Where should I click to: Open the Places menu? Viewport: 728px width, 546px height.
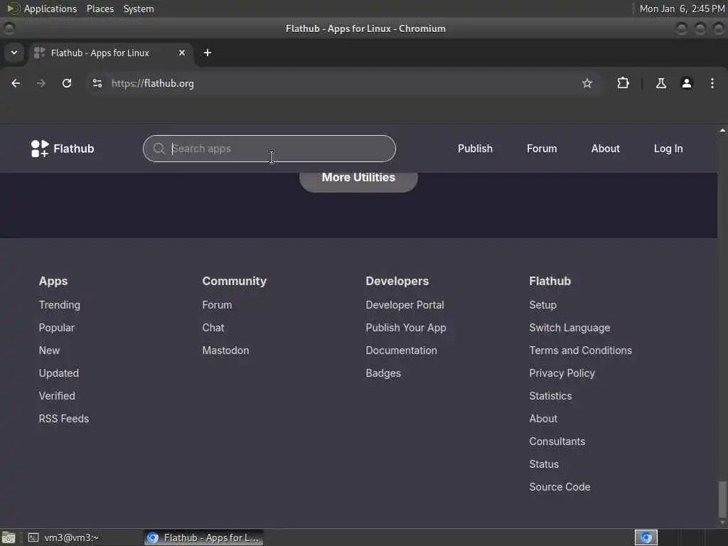(100, 9)
